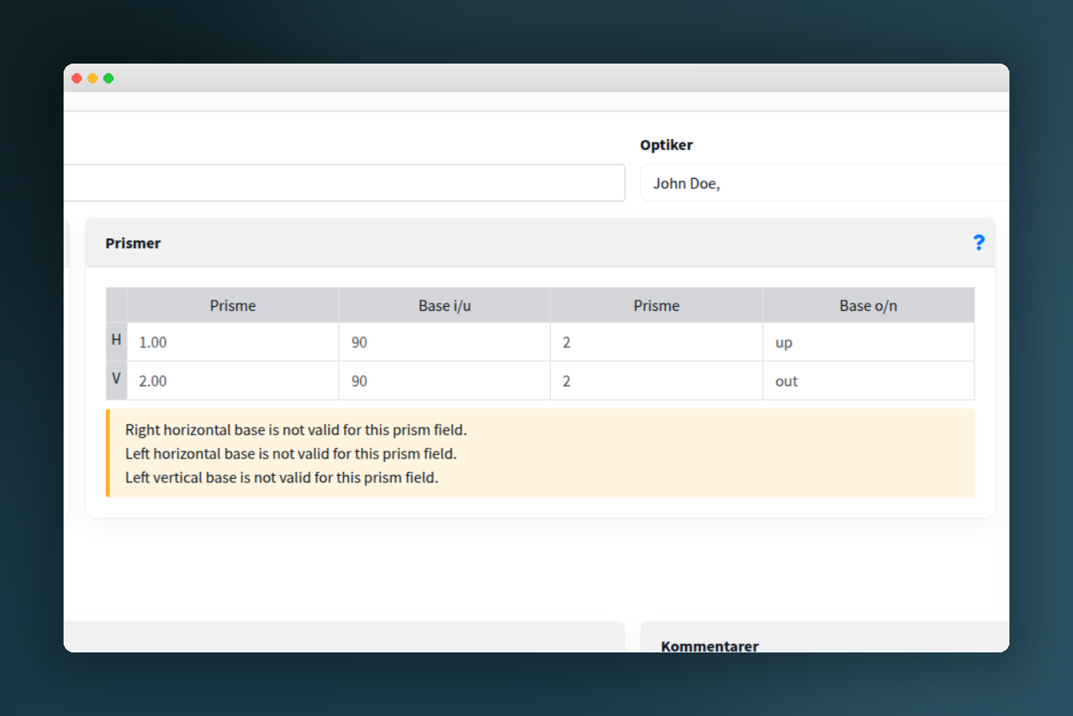Image resolution: width=1073 pixels, height=716 pixels.
Task: Select the H row prism value 1.00
Action: [233, 343]
